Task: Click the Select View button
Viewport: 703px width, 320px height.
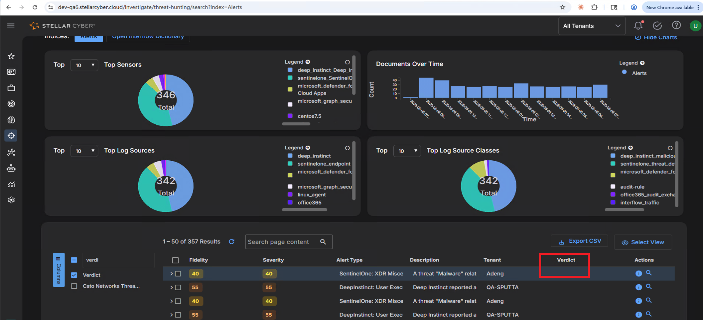Action: [643, 242]
